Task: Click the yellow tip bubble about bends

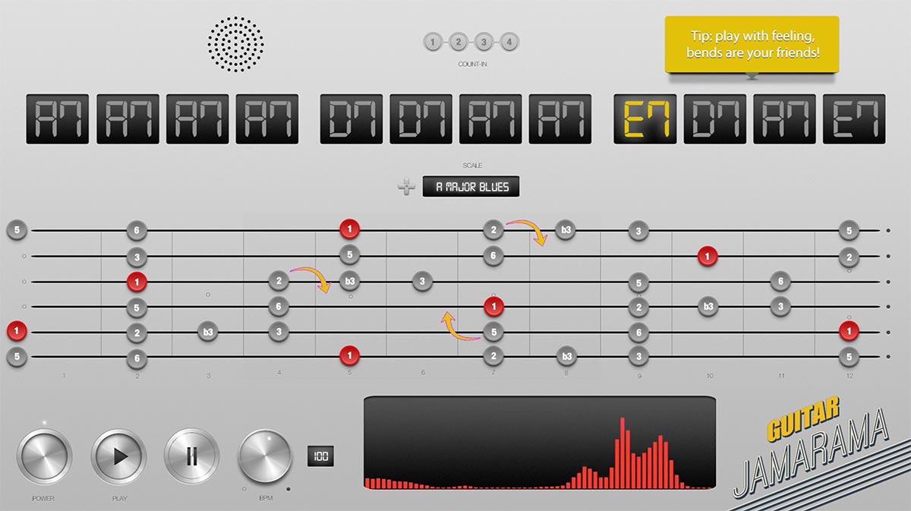Action: click(752, 44)
